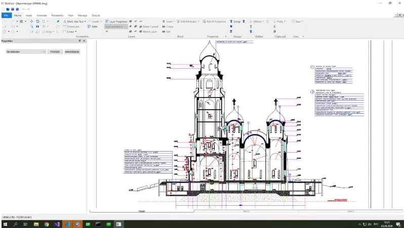404x228 pixels.
Task: Open the View group dialog launcher arrow
Action: pos(303,36)
